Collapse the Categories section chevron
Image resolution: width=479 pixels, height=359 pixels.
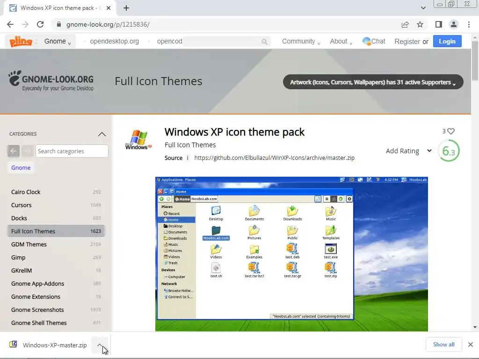(x=102, y=134)
